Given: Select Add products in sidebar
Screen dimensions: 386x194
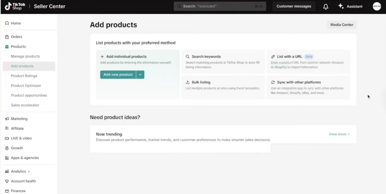Looking at the screenshot, I should pyautogui.click(x=29, y=66).
